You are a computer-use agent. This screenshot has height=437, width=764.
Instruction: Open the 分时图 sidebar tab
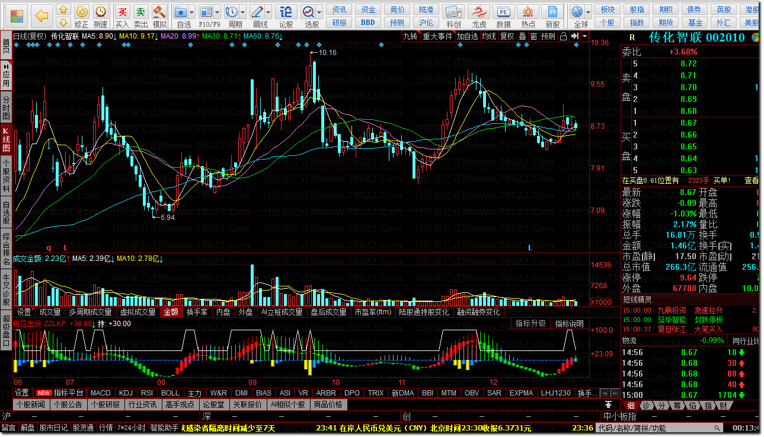point(6,107)
